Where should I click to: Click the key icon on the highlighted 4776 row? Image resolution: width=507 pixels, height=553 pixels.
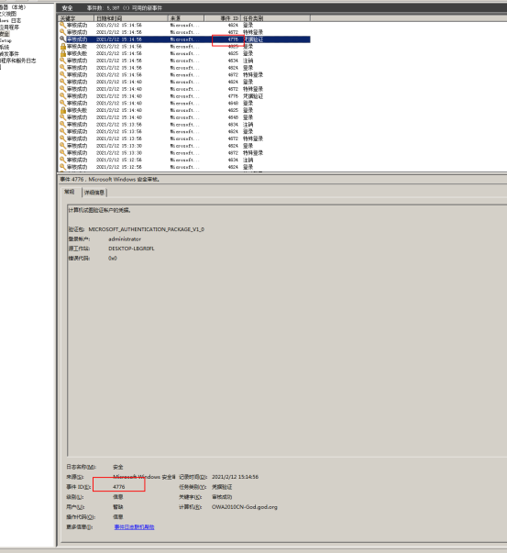[x=62, y=39]
